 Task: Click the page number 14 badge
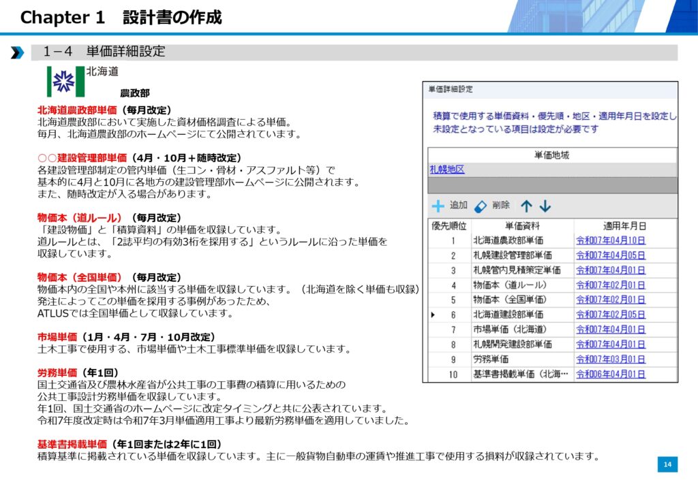click(667, 464)
